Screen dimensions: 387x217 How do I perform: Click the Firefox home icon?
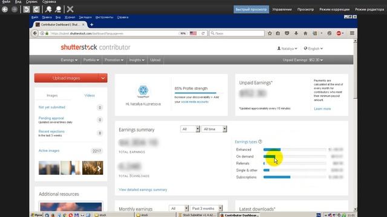pos(305,33)
